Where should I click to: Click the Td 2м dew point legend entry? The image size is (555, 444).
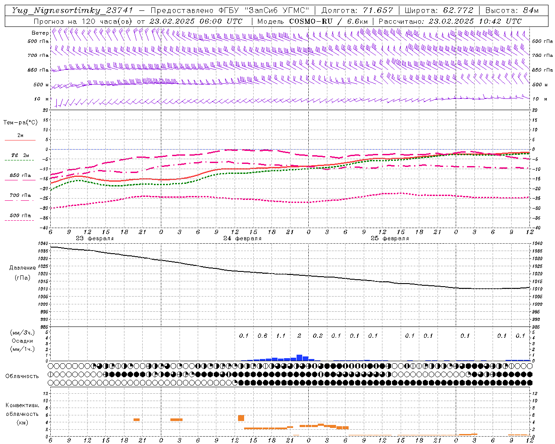tap(20, 156)
